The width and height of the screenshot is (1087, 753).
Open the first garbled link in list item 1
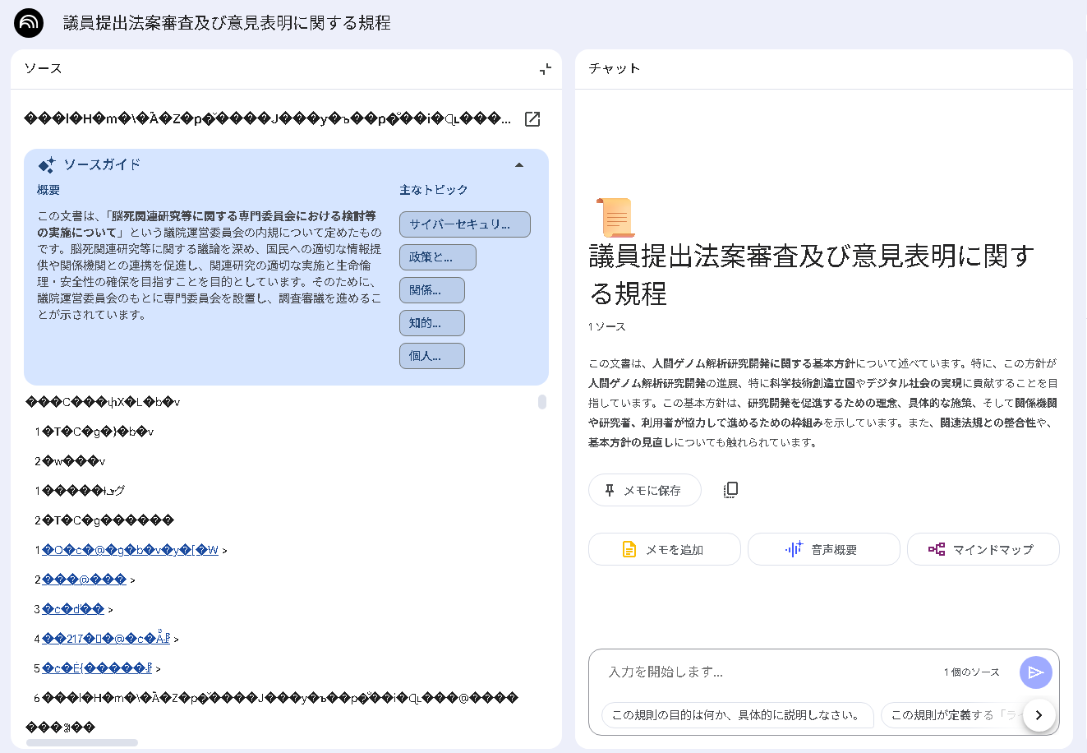click(x=130, y=550)
